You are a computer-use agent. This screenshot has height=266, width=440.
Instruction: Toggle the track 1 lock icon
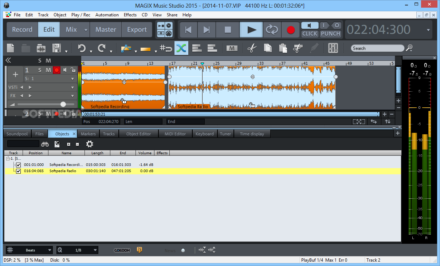tap(73, 70)
